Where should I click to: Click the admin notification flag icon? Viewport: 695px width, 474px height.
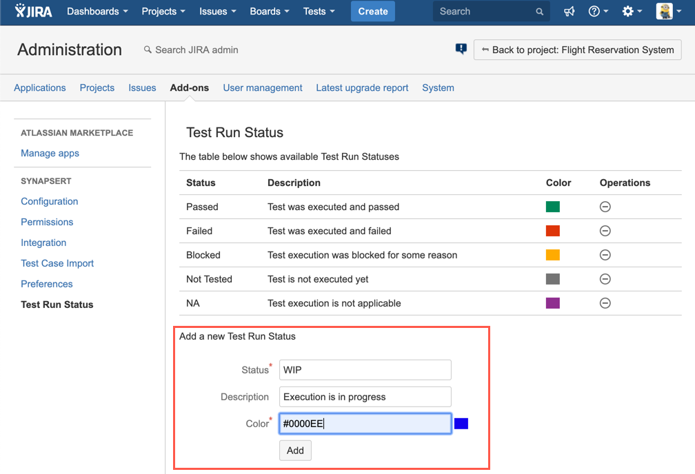pos(461,49)
